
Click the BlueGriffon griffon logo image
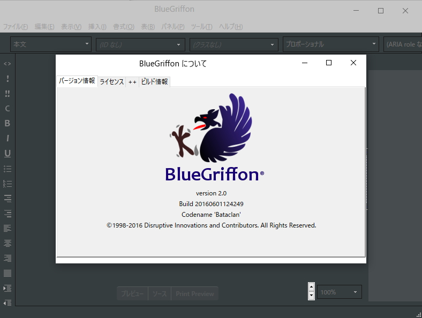click(215, 137)
